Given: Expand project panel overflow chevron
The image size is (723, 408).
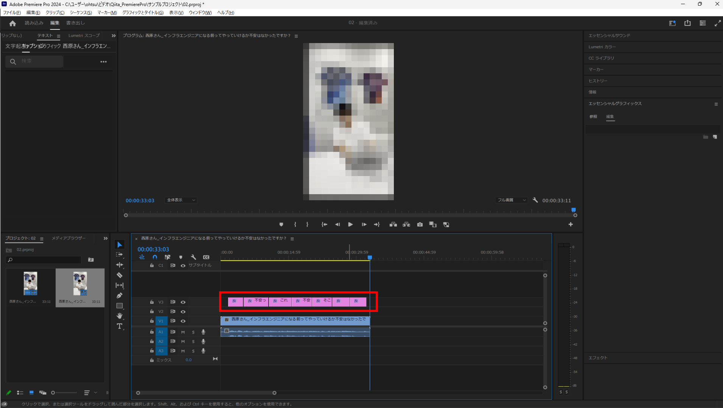Looking at the screenshot, I should 106,238.
